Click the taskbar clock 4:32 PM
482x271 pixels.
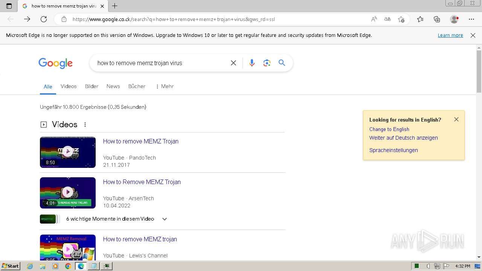(462, 266)
